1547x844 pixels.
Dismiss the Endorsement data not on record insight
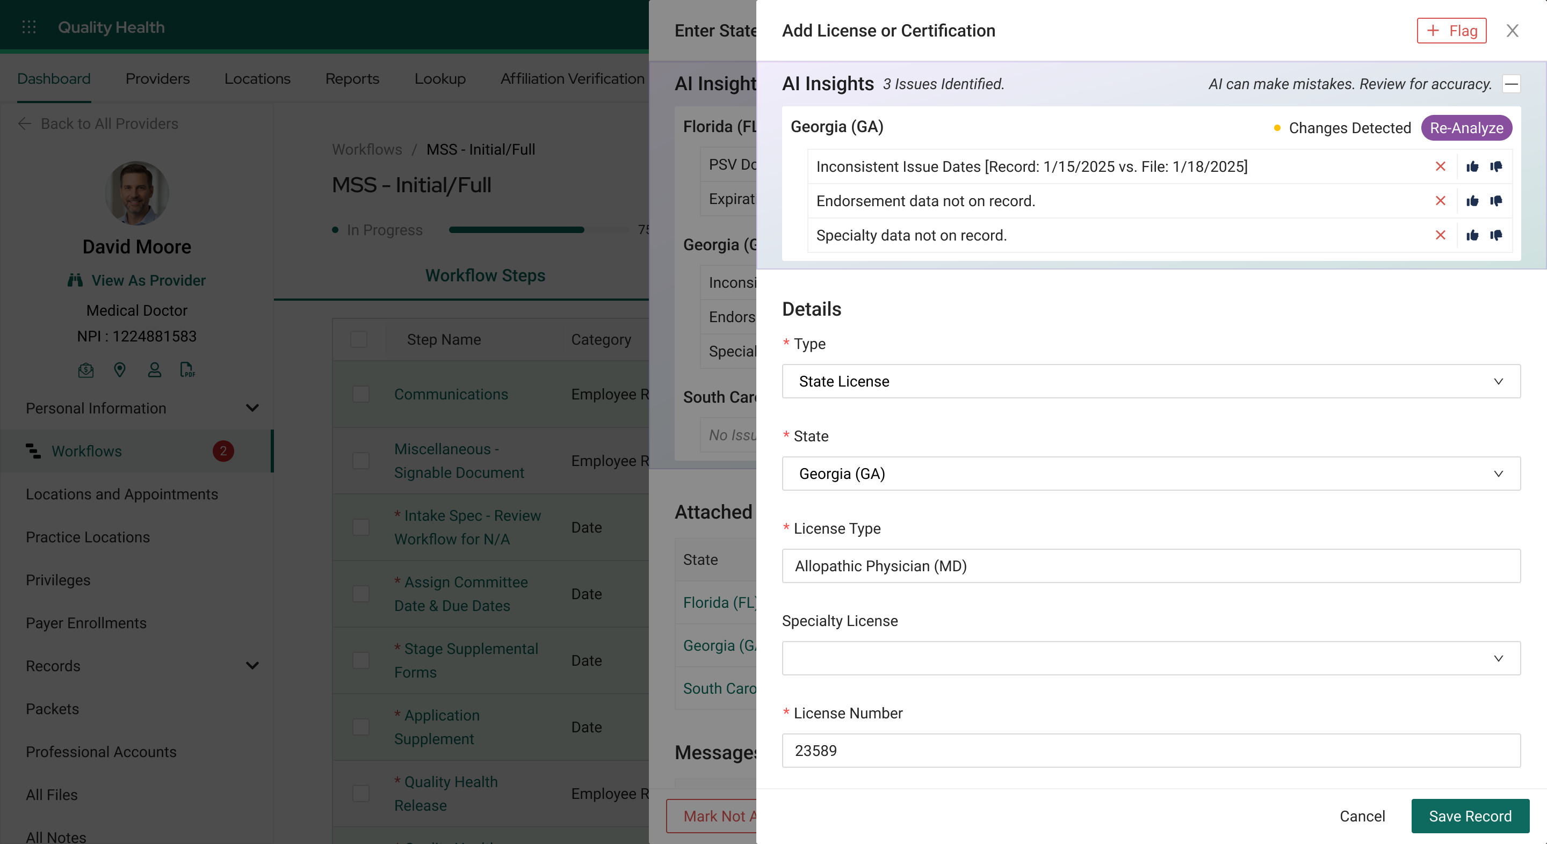(1440, 200)
